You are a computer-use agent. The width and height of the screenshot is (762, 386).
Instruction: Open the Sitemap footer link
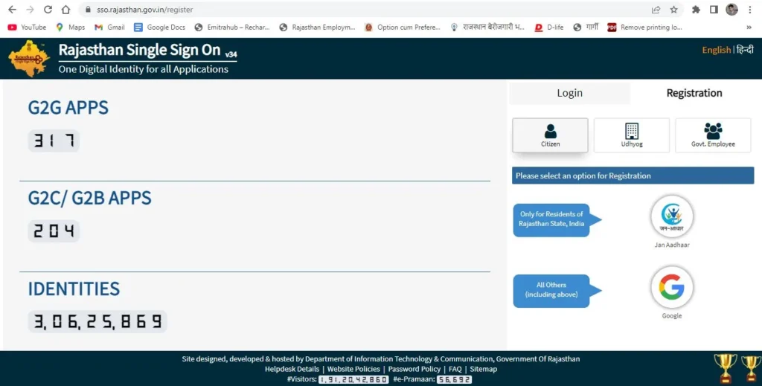484,369
